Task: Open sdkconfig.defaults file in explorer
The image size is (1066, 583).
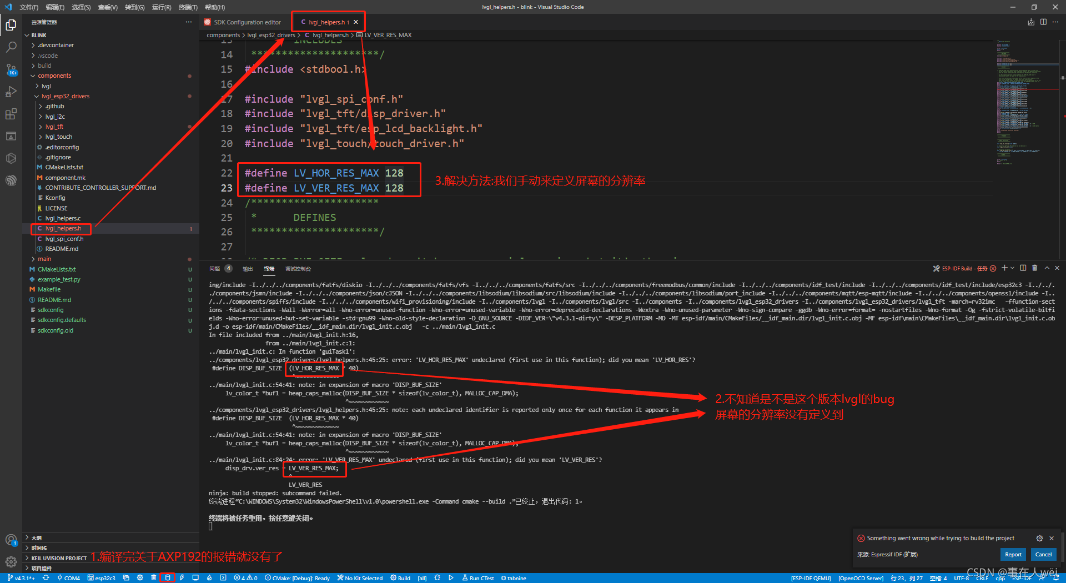Action: tap(62, 320)
